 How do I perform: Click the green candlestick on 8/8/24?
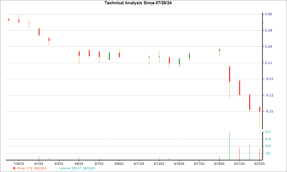pos(109,56)
